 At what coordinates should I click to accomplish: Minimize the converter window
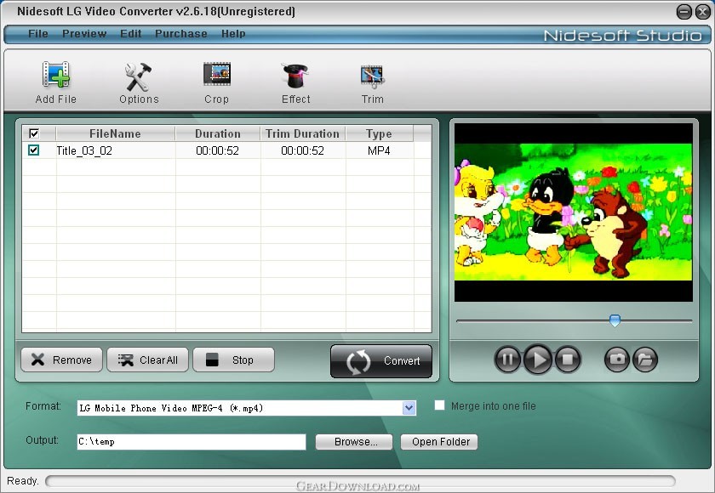tap(684, 12)
